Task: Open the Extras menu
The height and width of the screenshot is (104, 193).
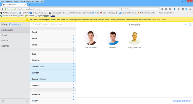Action: (37, 1)
